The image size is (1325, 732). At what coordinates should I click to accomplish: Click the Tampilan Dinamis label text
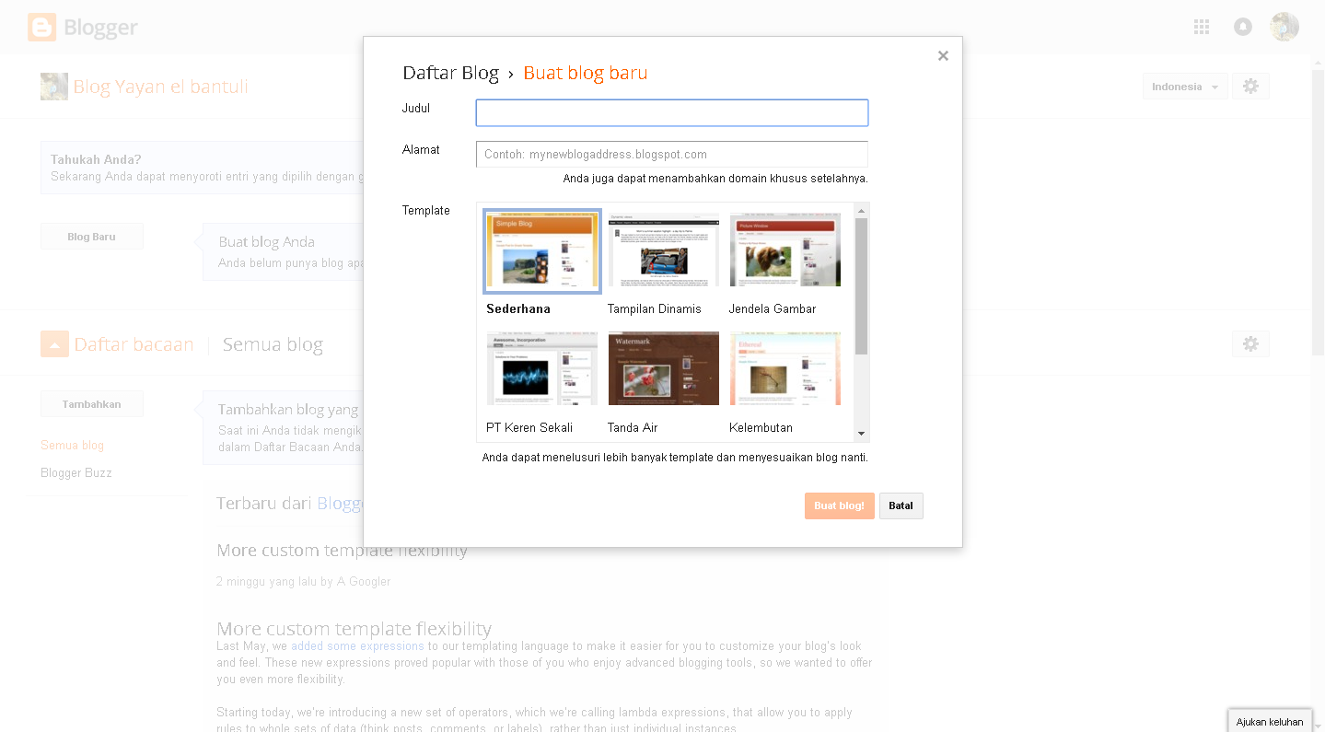(655, 309)
